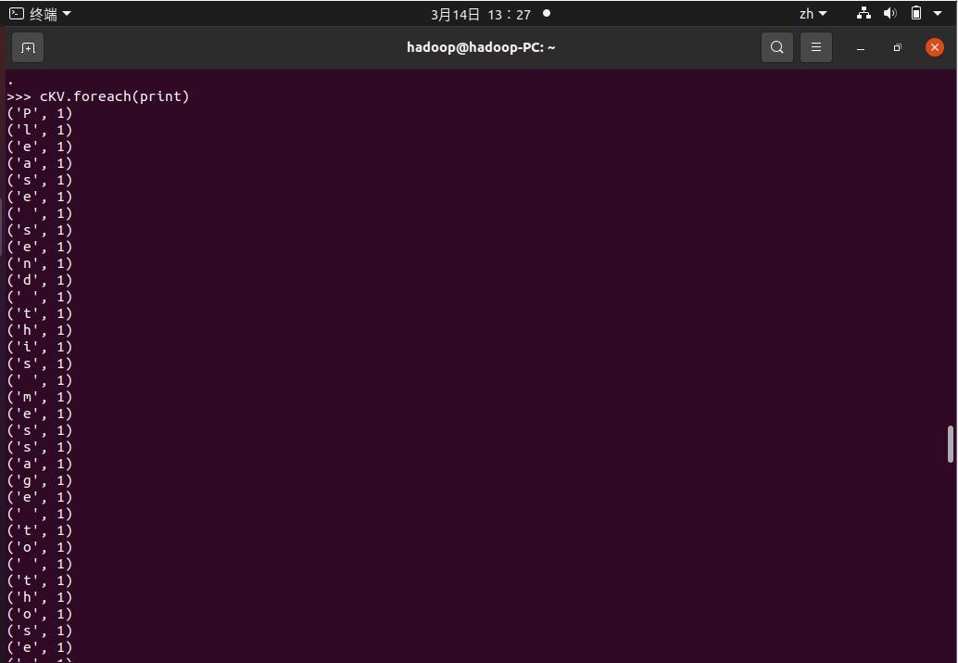Expand the system menu arrow
958x663 pixels.
coord(938,14)
